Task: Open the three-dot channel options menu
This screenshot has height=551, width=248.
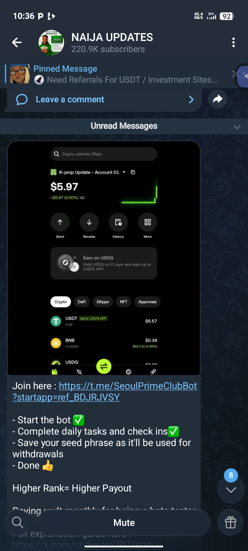Action: pos(234,42)
